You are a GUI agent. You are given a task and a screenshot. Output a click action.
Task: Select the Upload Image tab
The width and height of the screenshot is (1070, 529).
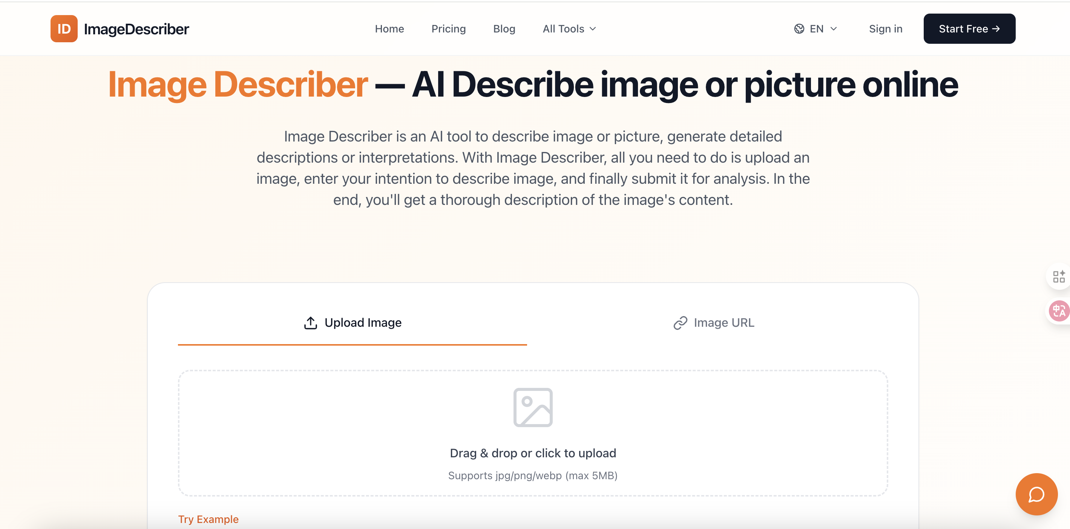[x=363, y=323]
